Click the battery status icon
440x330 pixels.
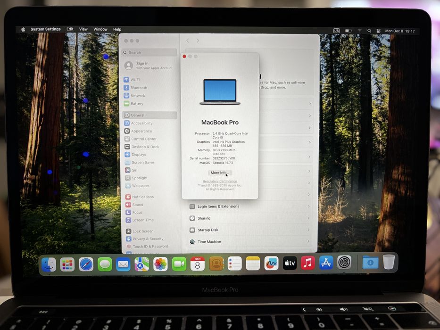348,31
